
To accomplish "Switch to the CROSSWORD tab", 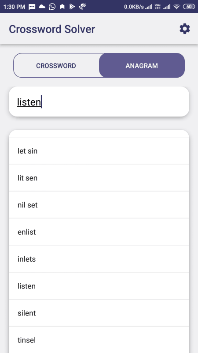I will tap(56, 65).
